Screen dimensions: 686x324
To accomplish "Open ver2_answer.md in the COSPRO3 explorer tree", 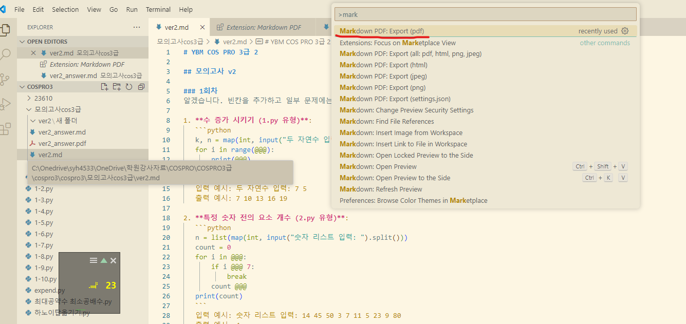I will tap(83, 132).
